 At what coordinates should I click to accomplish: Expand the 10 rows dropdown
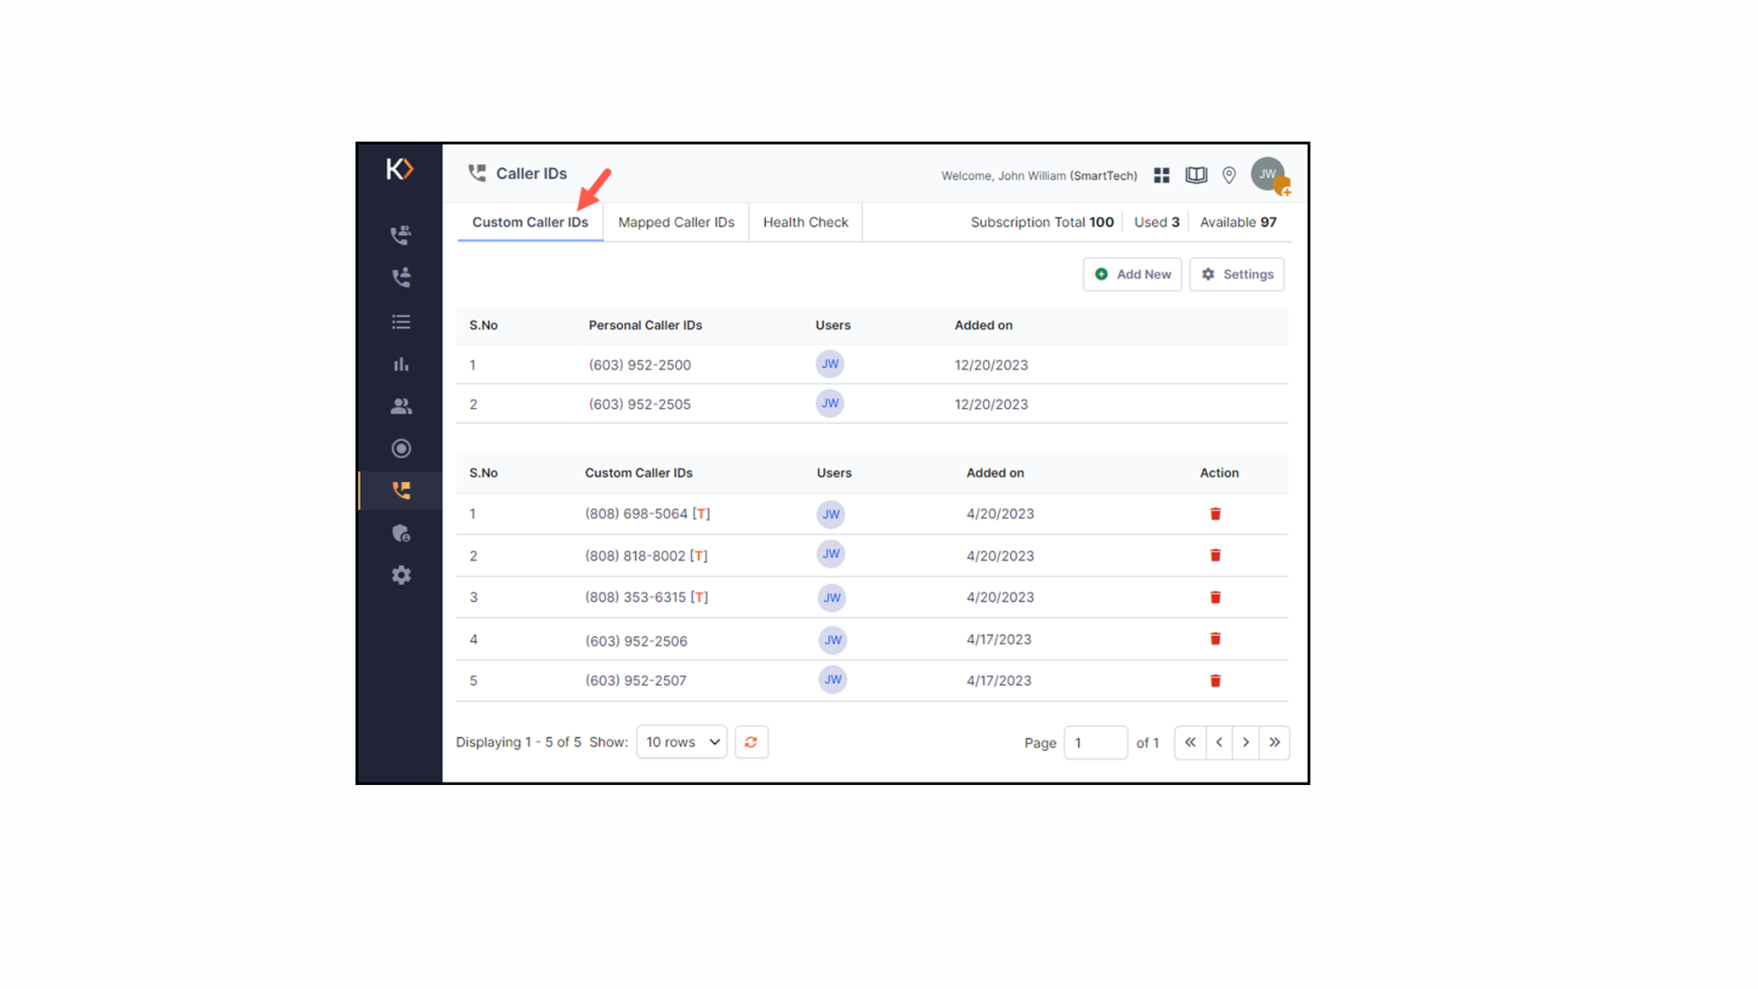tap(681, 743)
